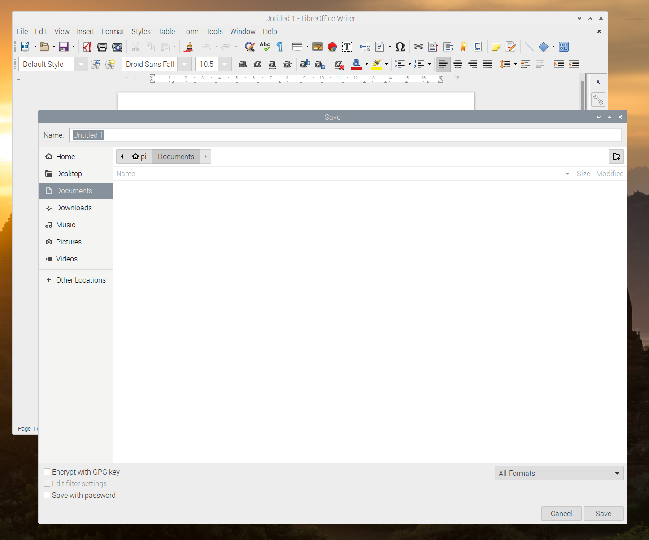Select Other Locations in sidebar
649x540 pixels.
pos(76,280)
